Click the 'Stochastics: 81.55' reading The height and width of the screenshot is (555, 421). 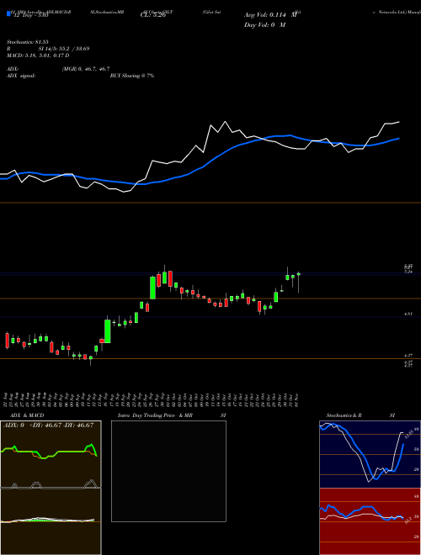[28, 42]
